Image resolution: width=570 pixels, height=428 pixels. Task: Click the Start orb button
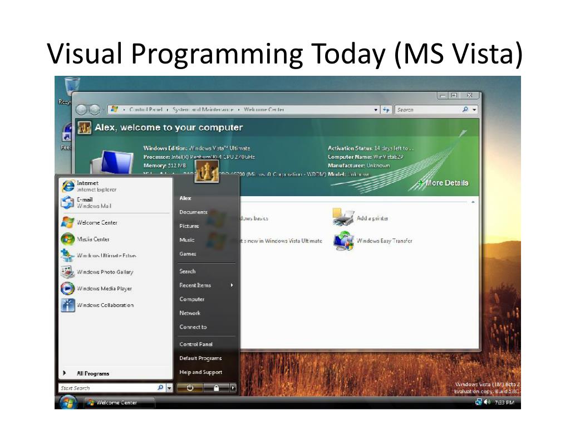click(68, 402)
